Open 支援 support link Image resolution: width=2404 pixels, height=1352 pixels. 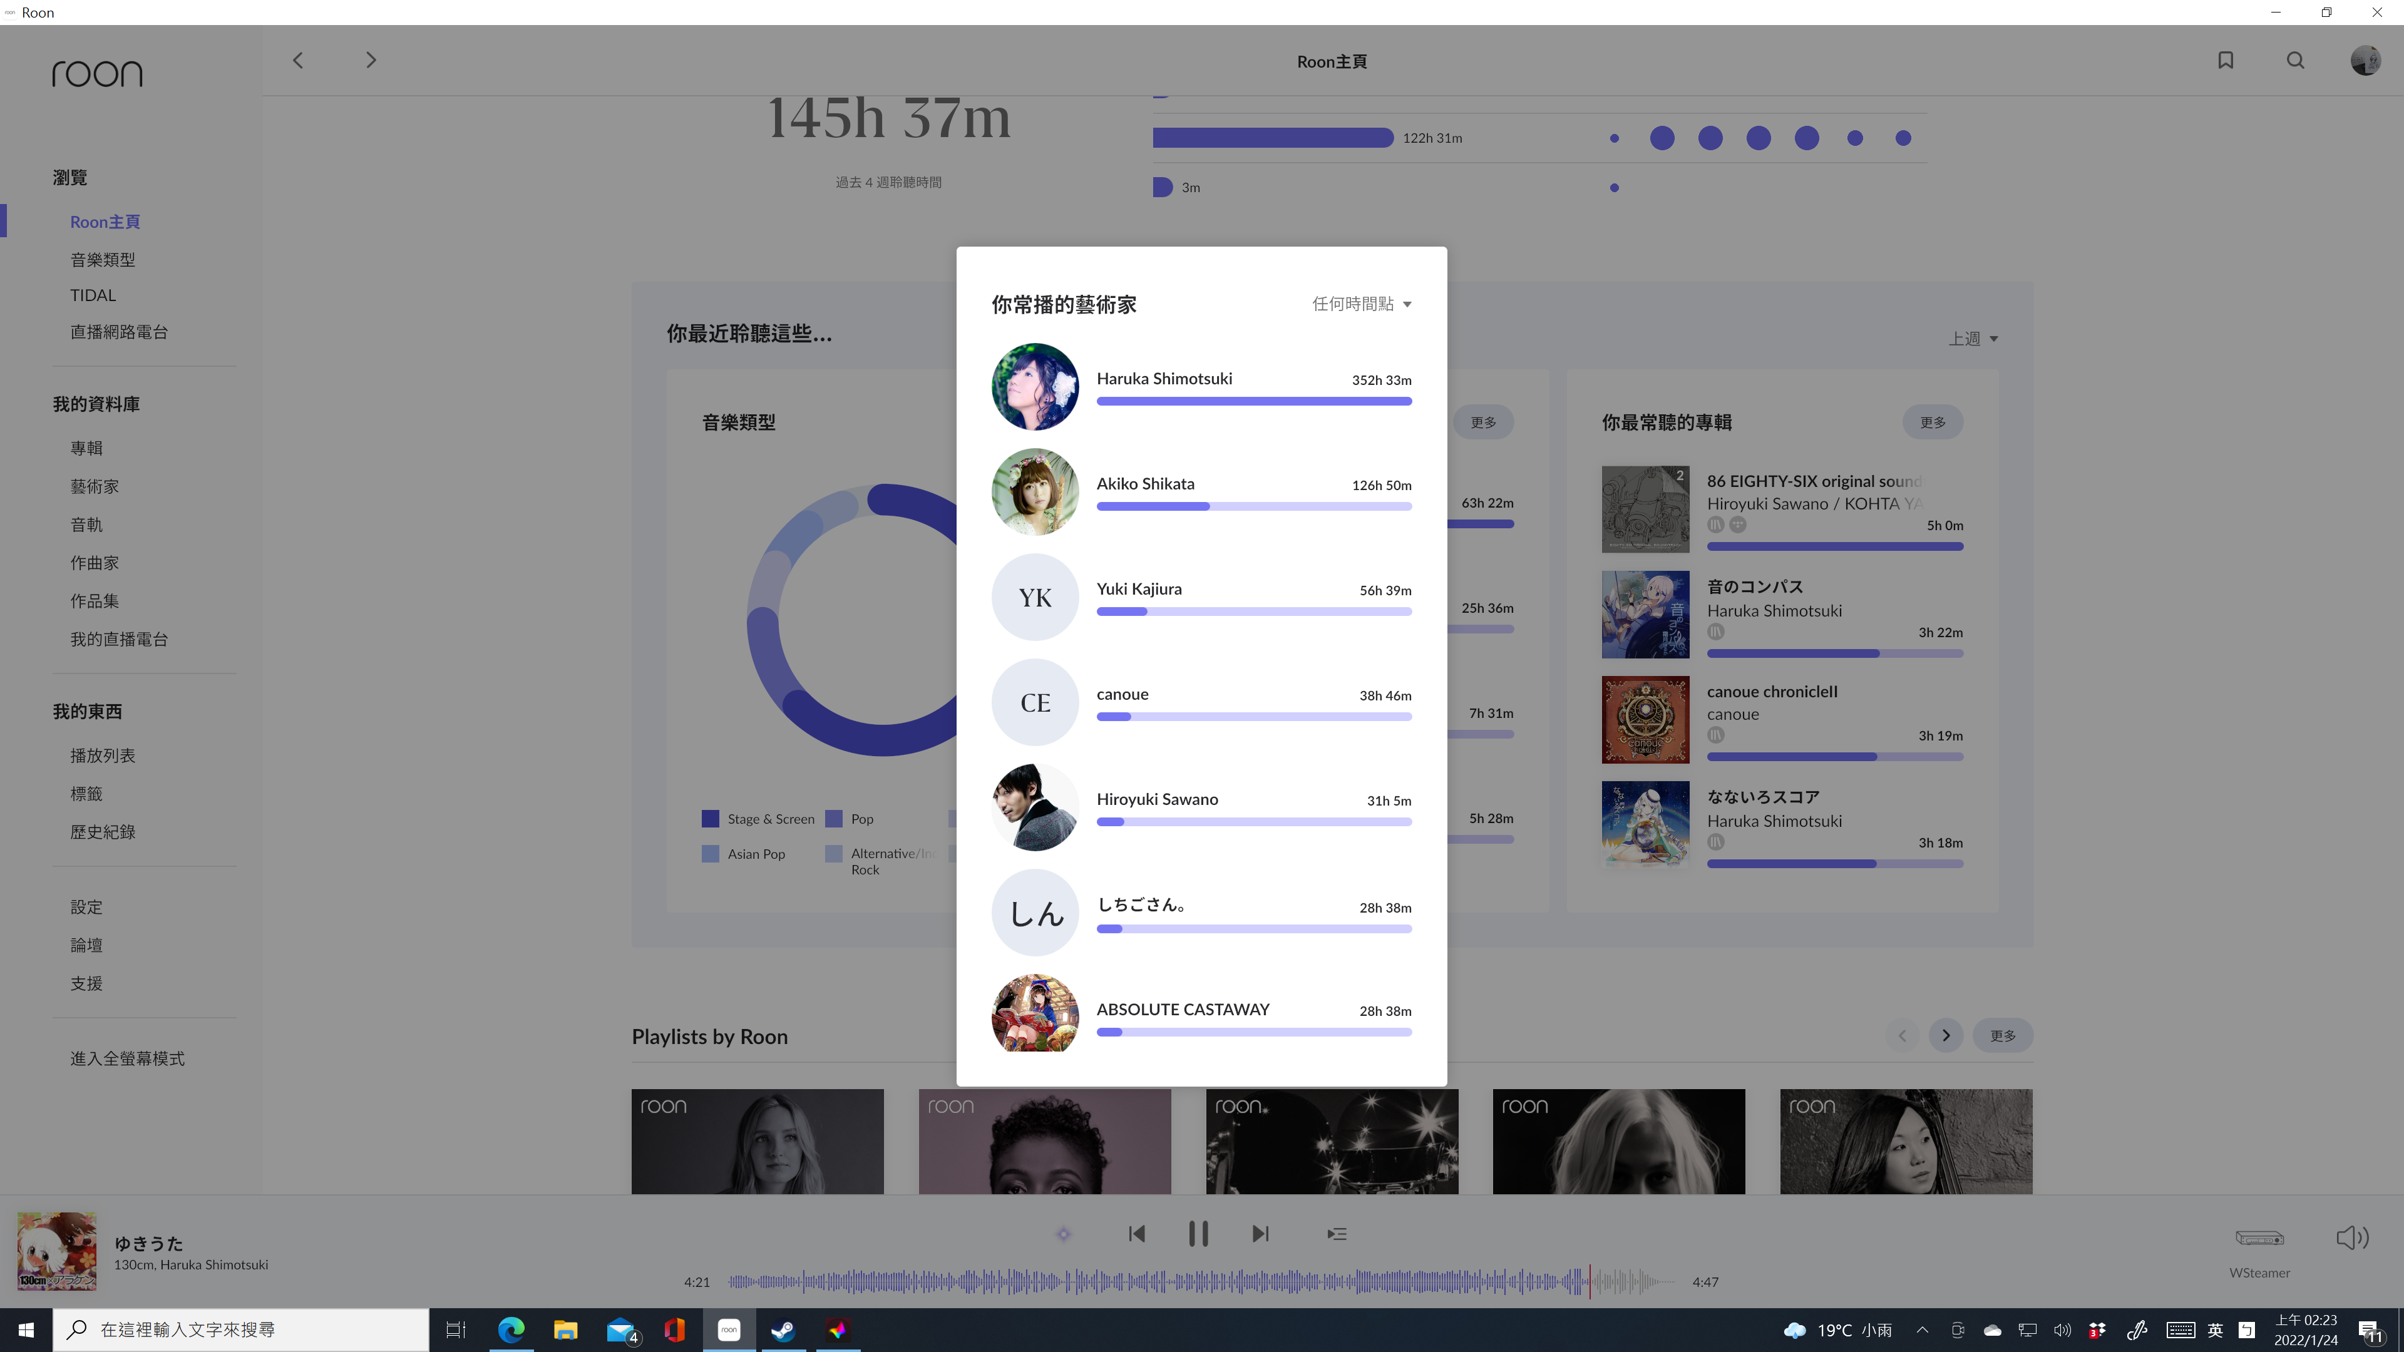[x=87, y=985]
